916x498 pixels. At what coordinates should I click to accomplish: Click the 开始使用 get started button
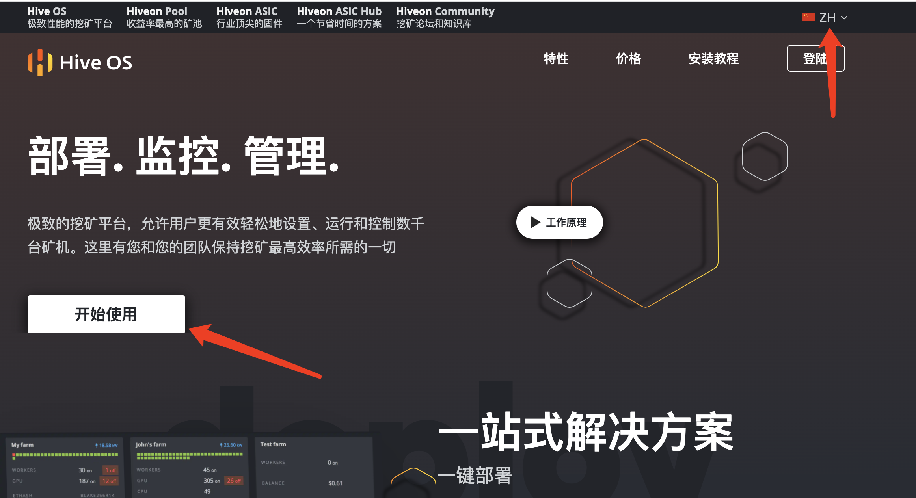[x=106, y=314]
